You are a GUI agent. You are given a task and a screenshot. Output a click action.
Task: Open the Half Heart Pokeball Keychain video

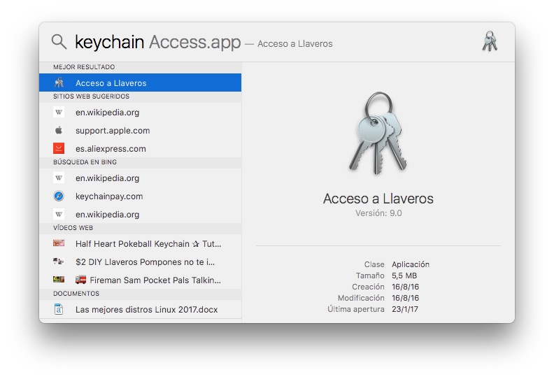pyautogui.click(x=141, y=243)
